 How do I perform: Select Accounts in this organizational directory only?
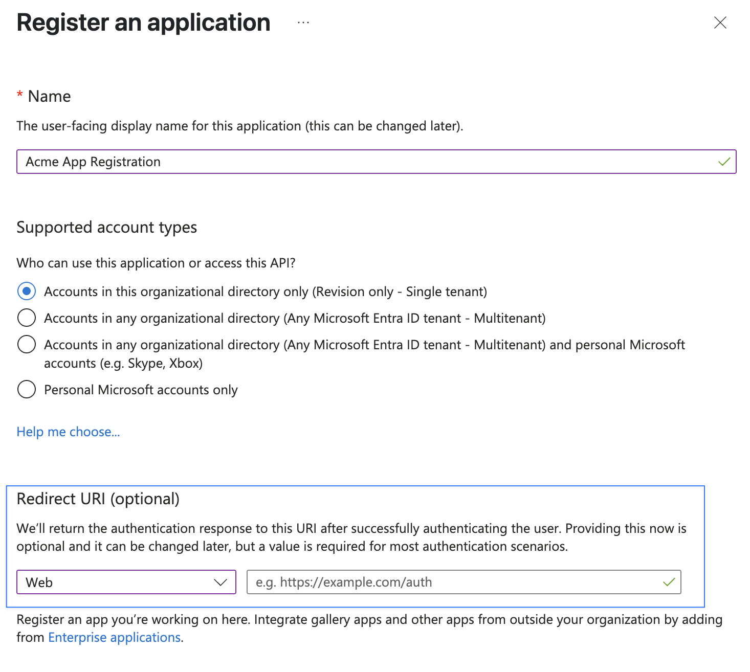pos(26,291)
